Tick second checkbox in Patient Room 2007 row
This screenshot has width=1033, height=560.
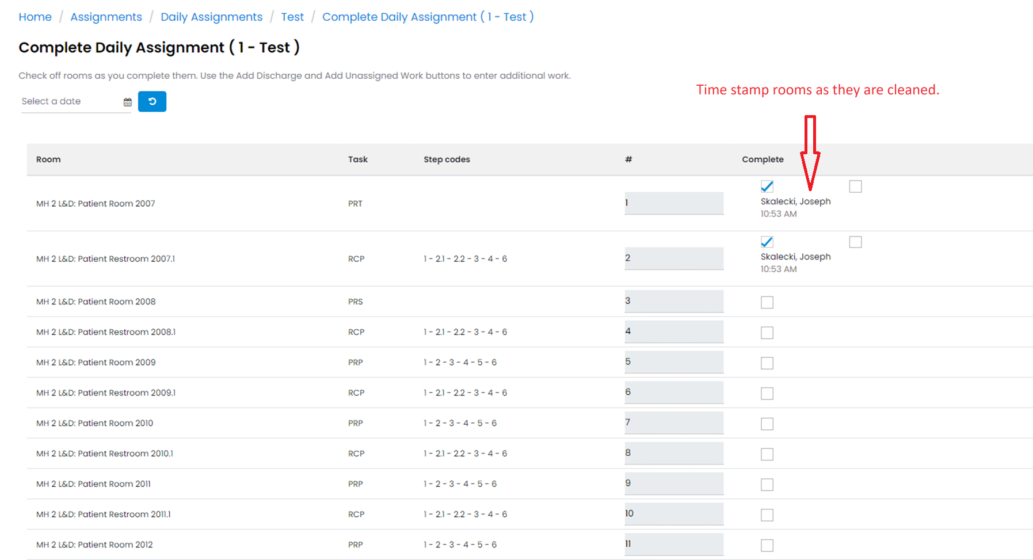point(856,186)
